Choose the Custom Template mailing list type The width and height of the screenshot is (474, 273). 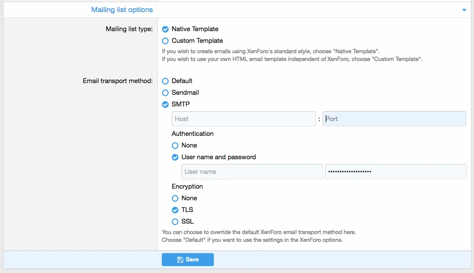tap(165, 41)
